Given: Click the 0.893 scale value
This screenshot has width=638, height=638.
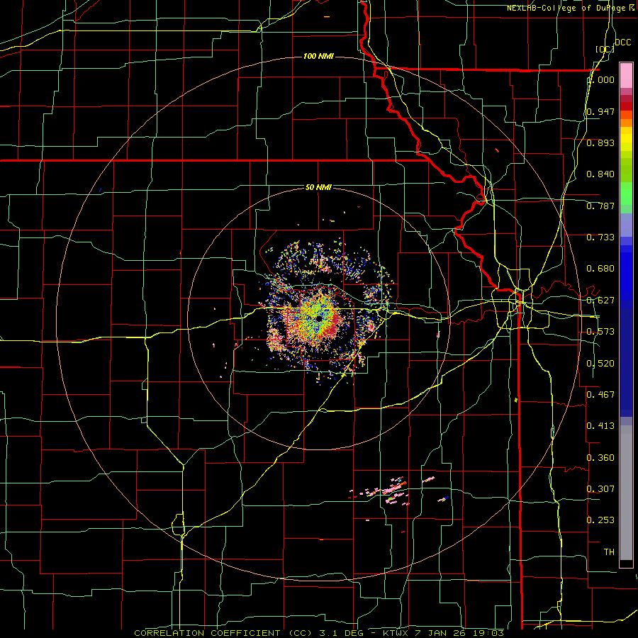Looking at the screenshot, I should [600, 142].
